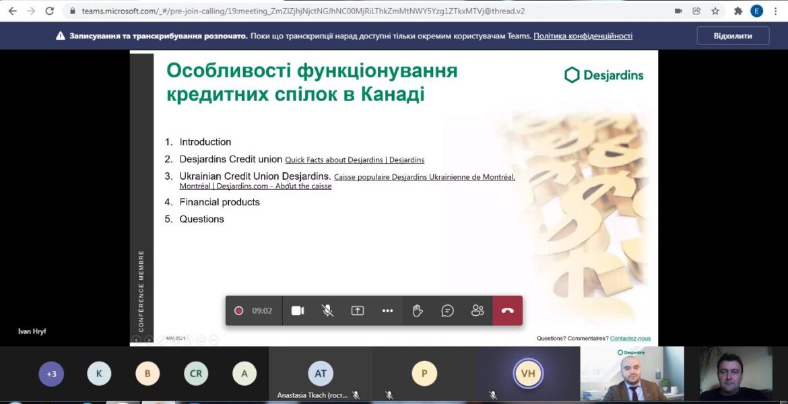Go forward in browser history
Viewport: 788px width, 404px height.
point(31,11)
